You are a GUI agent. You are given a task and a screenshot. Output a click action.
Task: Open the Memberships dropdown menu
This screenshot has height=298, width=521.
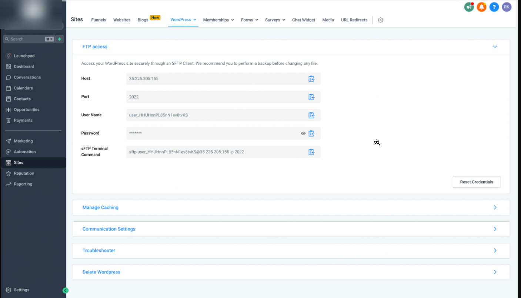point(218,20)
